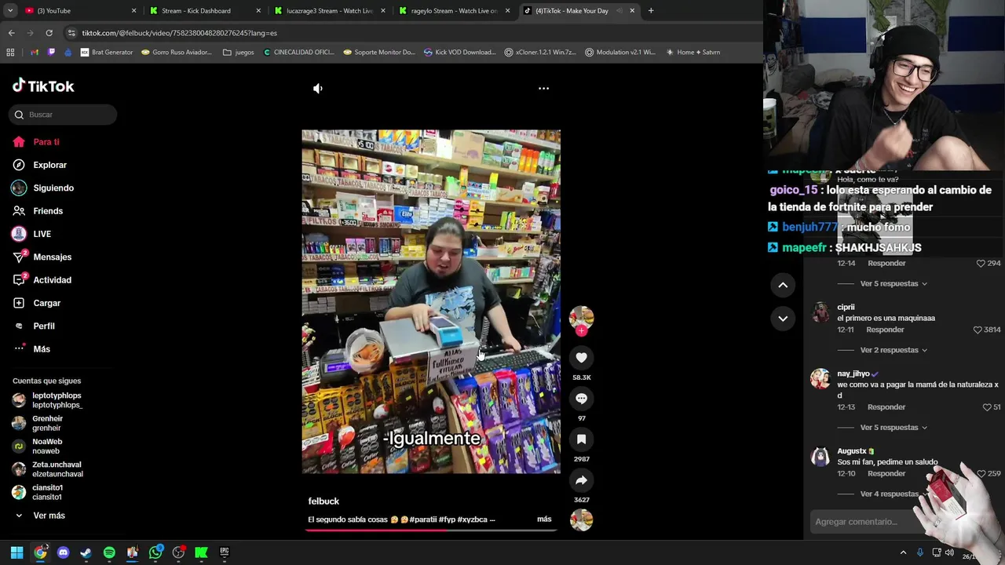This screenshot has width=1005, height=565.
Task: Reload the page
Action: click(49, 33)
